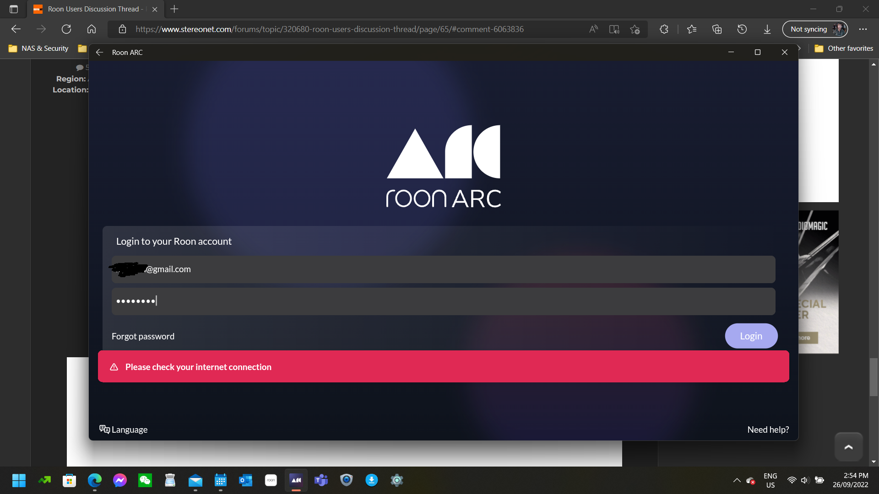879x494 pixels.
Task: Open the volume tray icon
Action: click(x=805, y=480)
